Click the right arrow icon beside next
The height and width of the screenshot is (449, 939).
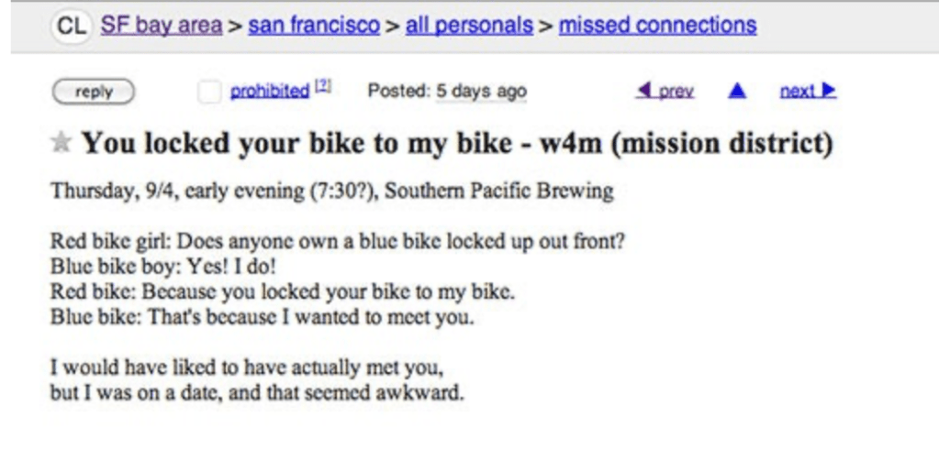point(831,92)
